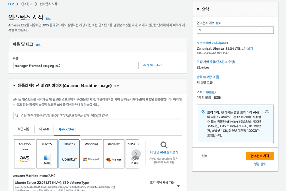286x191 pixels.
Task: Open the EC2 breadcrumb link
Action: coord(12,4)
